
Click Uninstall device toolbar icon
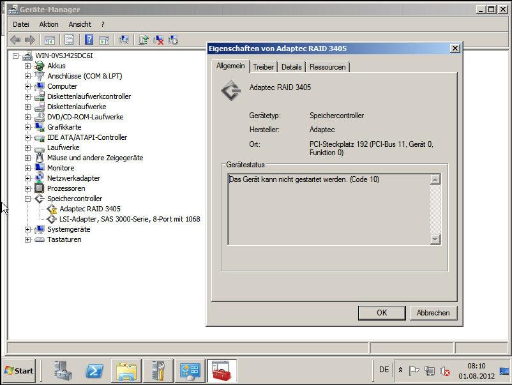pyautogui.click(x=158, y=40)
